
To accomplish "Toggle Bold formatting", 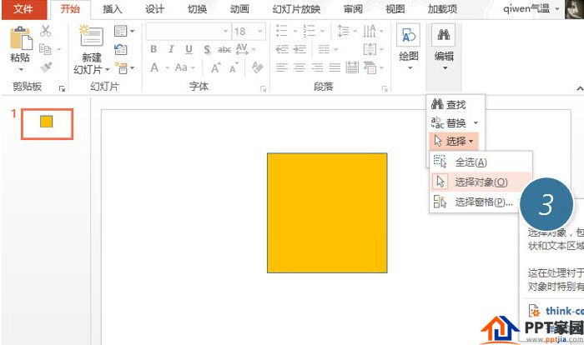I will click(154, 49).
